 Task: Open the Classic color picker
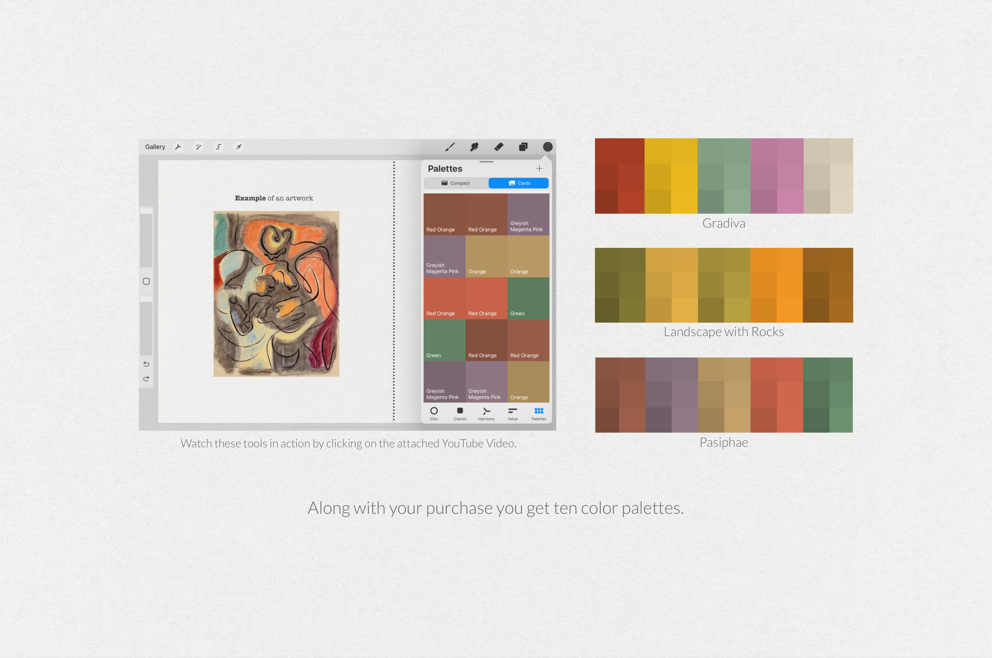click(460, 413)
